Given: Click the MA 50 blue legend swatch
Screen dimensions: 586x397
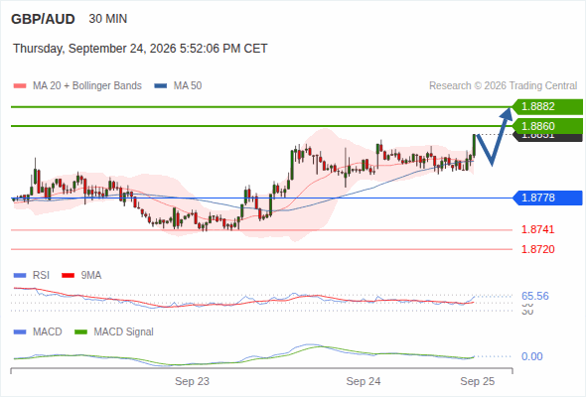Looking at the screenshot, I should click(161, 86).
